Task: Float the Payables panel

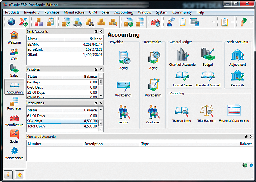Action: point(96,69)
